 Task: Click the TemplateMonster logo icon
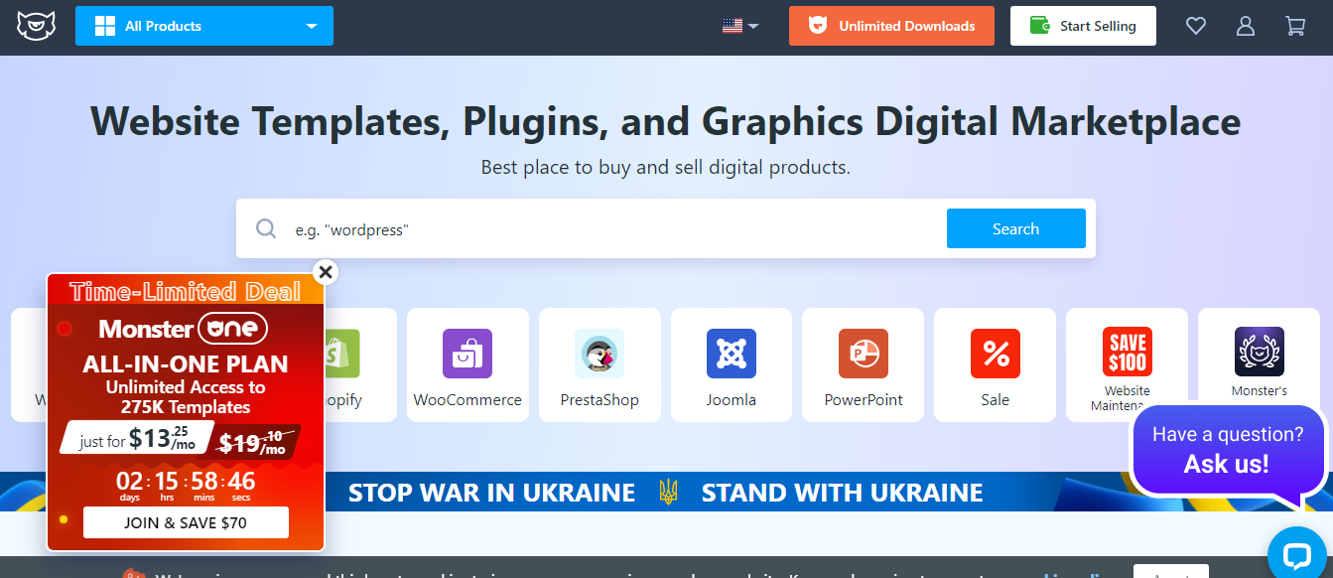(36, 25)
